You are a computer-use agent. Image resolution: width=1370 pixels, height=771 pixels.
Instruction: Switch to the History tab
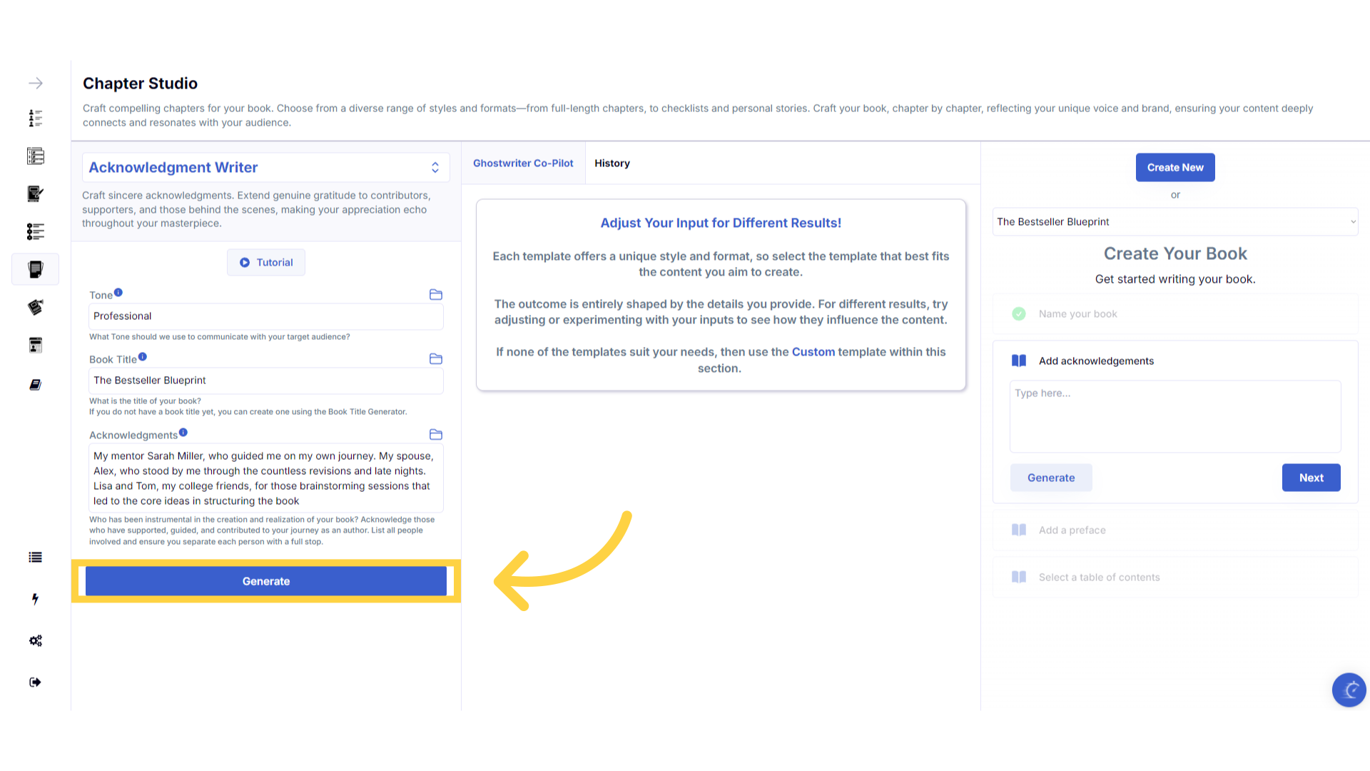tap(612, 163)
